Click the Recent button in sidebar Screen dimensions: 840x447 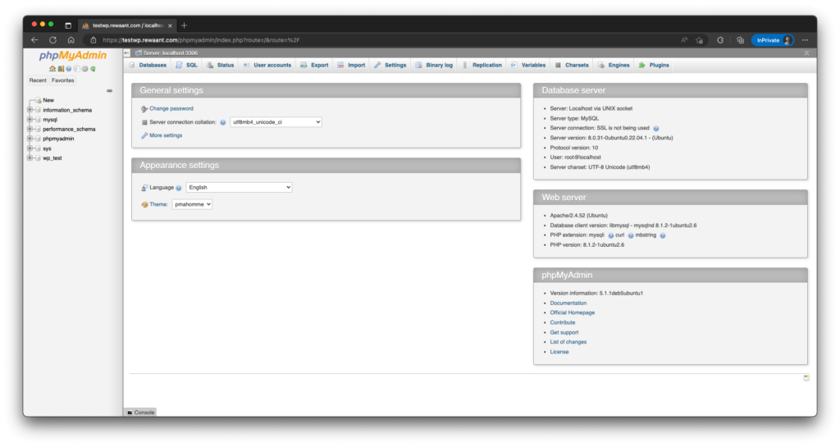pyautogui.click(x=38, y=80)
